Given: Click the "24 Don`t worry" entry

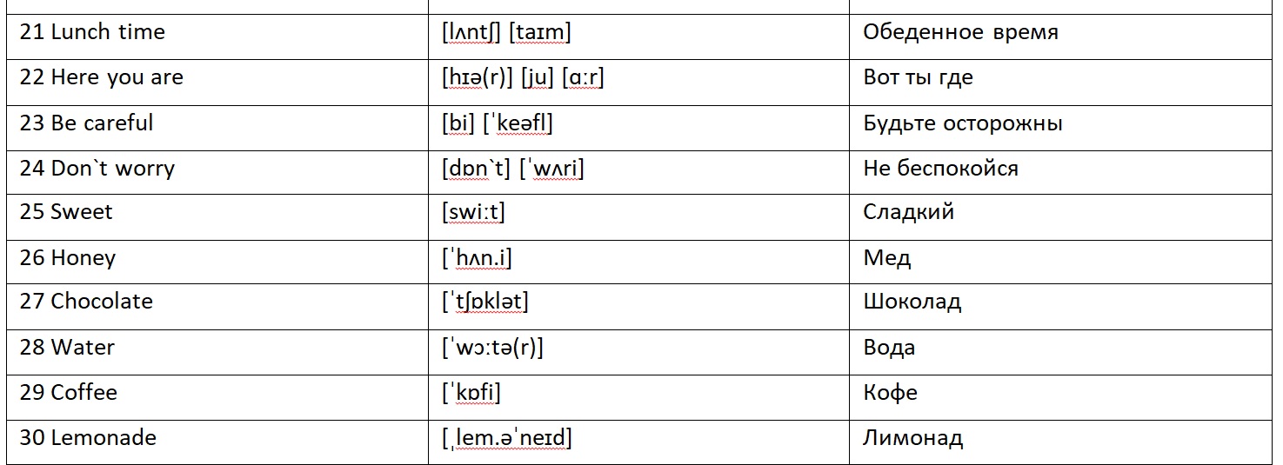Looking at the screenshot, I should click(x=97, y=169).
